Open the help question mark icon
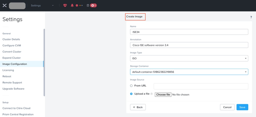 coord(251,17)
